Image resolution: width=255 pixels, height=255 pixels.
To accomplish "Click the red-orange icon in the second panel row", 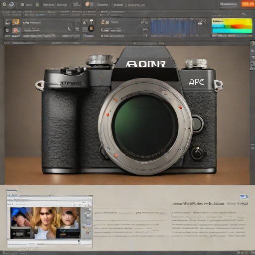I will coord(15,30).
